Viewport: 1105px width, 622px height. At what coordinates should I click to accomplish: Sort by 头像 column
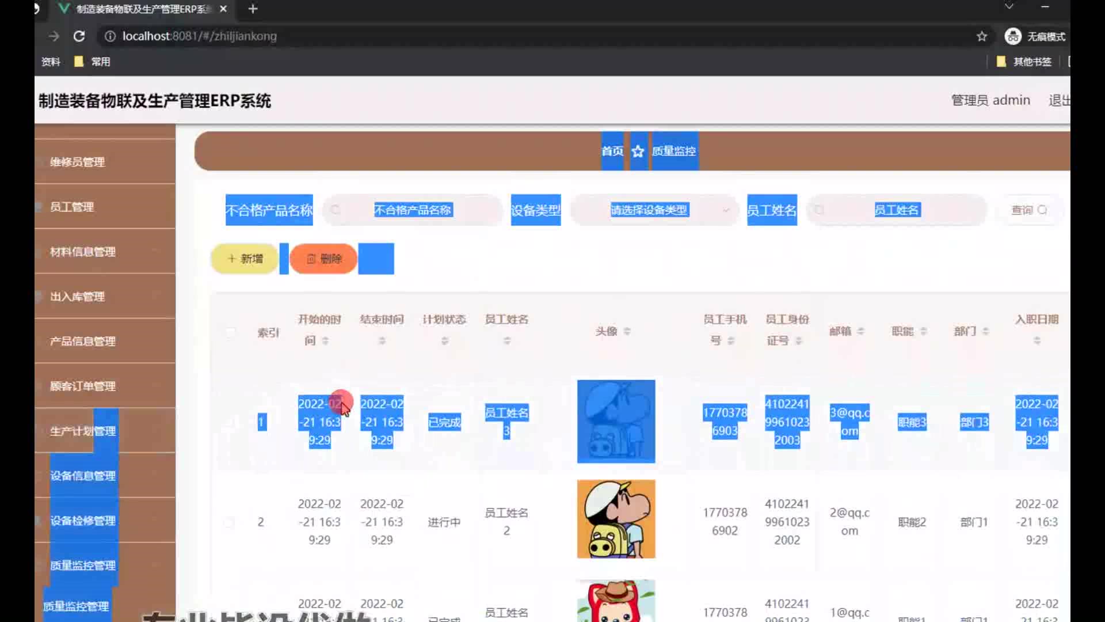coord(627,331)
